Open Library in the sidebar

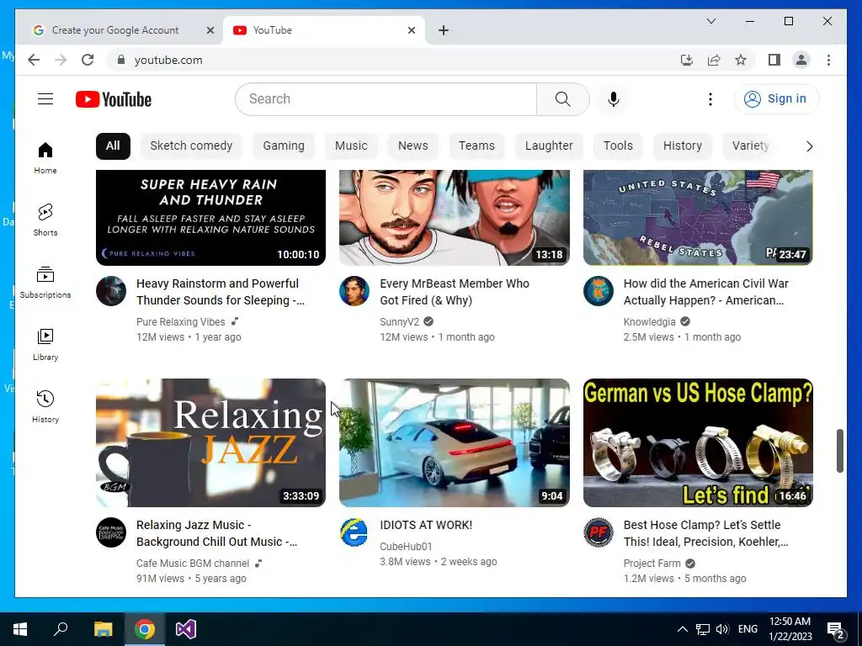pyautogui.click(x=45, y=344)
